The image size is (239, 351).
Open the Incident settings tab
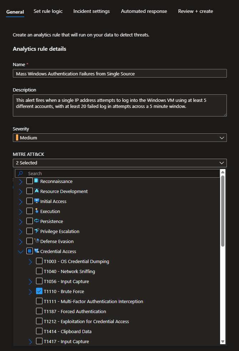(91, 11)
